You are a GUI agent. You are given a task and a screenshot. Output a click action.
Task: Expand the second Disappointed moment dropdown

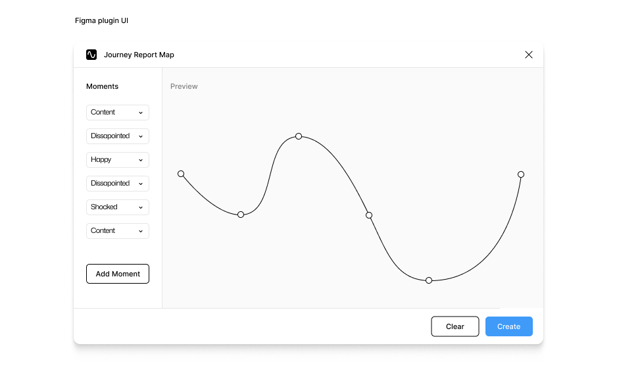118,184
